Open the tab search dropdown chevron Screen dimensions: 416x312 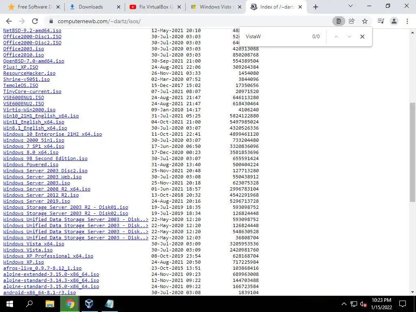[x=351, y=6]
